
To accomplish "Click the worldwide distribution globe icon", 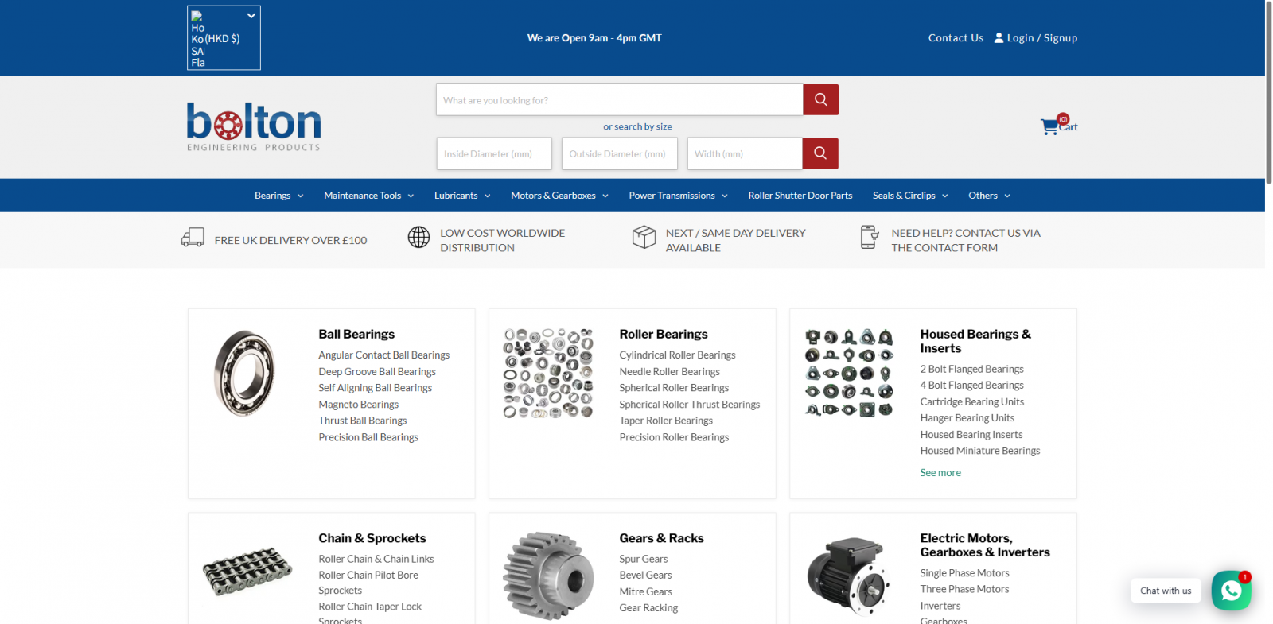I will tap(418, 237).
